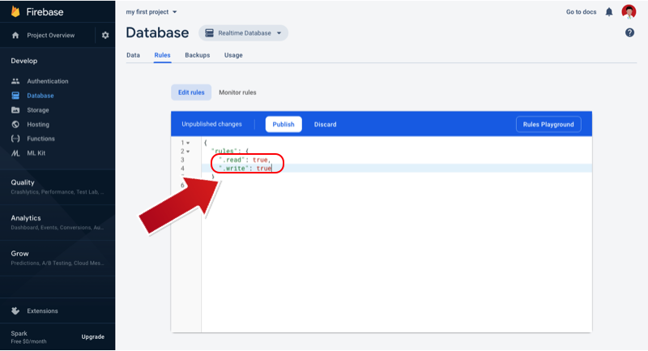
Task: Click the user profile avatar
Action: 629,11
